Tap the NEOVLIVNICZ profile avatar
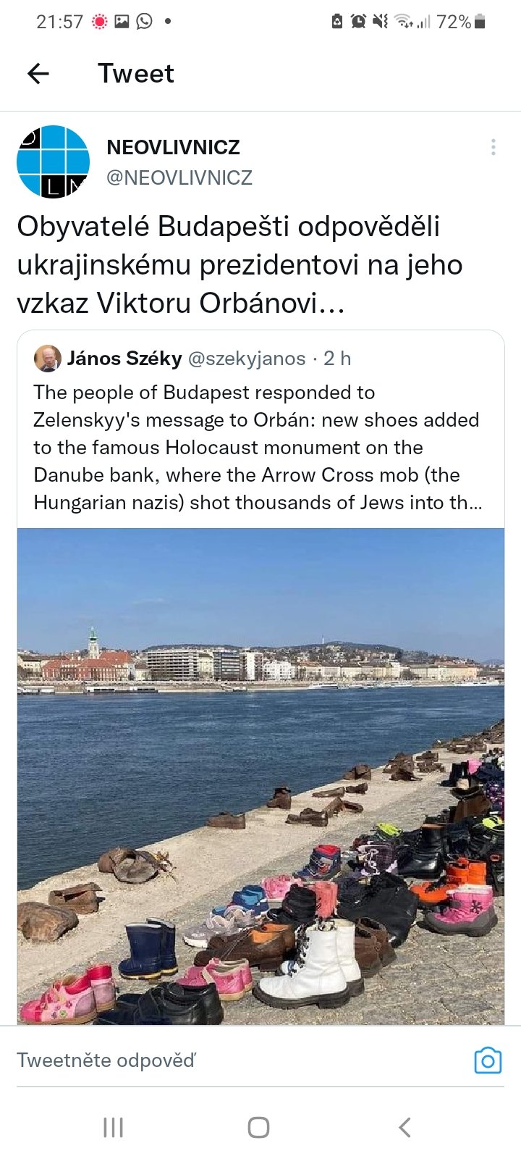This screenshot has width=521, height=1159. (x=53, y=162)
